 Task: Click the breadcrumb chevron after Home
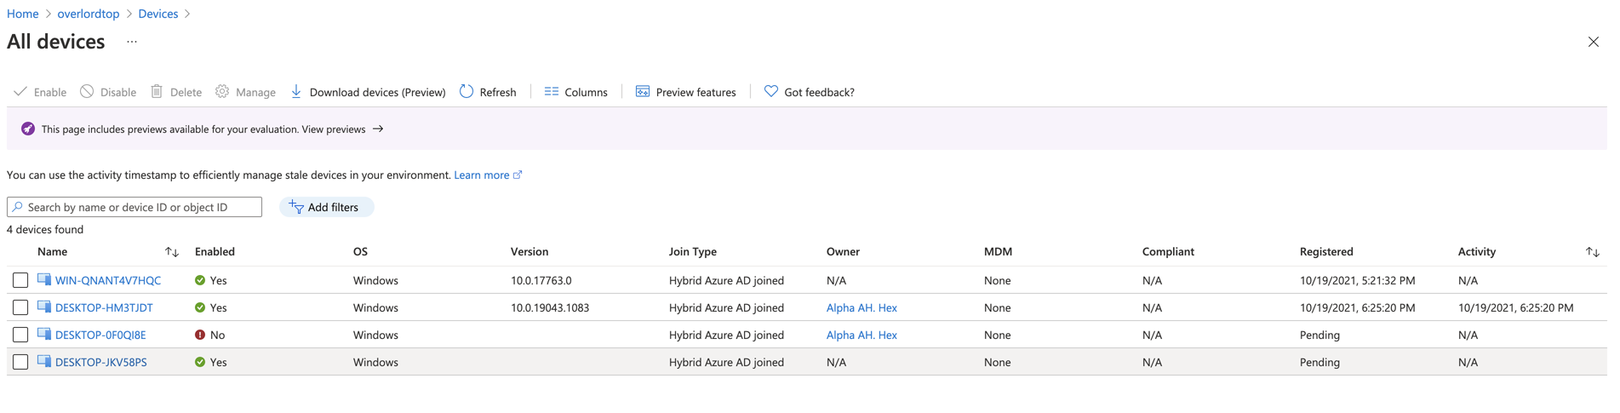coord(49,14)
